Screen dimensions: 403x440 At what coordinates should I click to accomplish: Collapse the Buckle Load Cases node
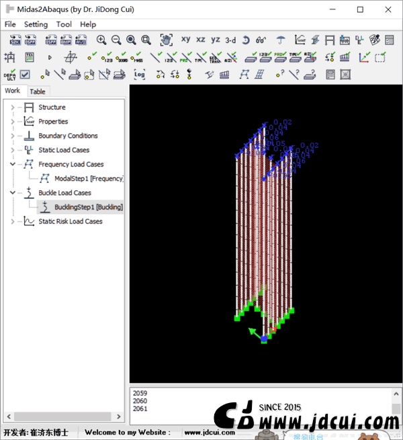tap(13, 193)
